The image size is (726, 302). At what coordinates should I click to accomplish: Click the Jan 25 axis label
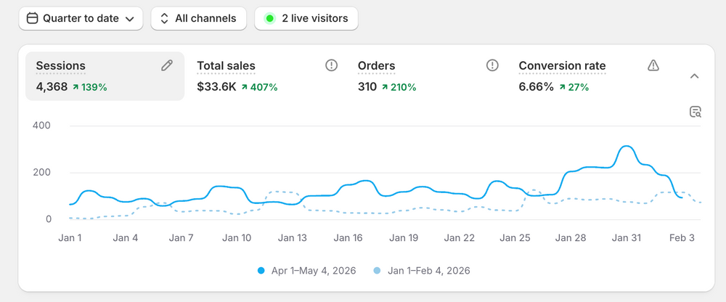pos(515,238)
